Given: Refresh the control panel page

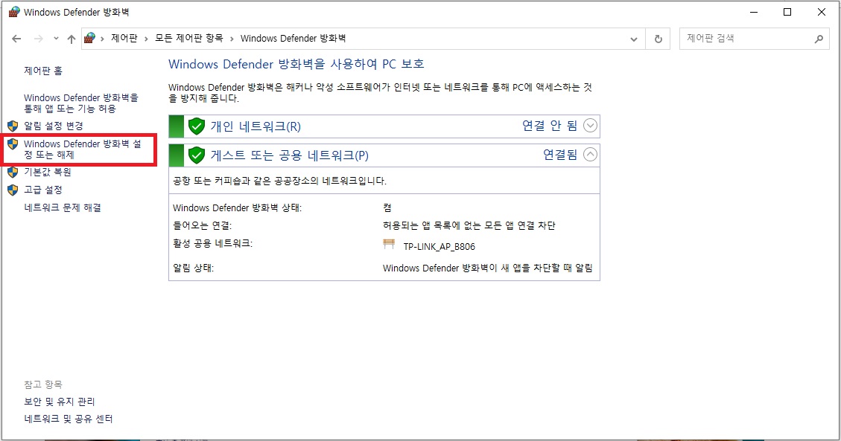Looking at the screenshot, I should click(x=658, y=39).
